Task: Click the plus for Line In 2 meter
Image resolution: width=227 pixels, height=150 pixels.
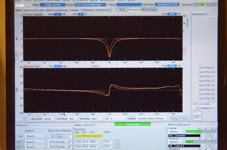Action: tap(211, 146)
